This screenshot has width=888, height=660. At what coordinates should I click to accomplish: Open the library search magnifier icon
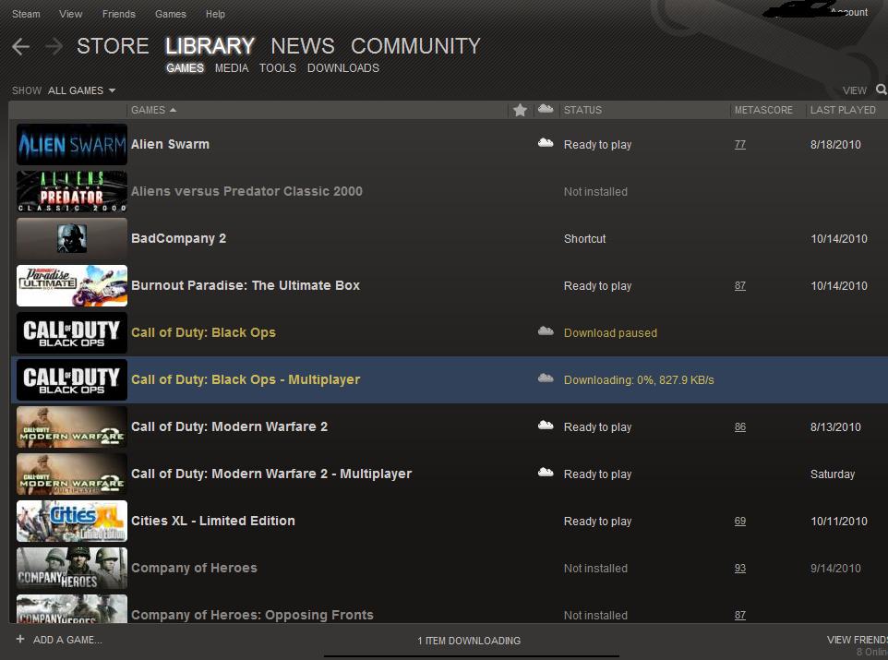882,90
